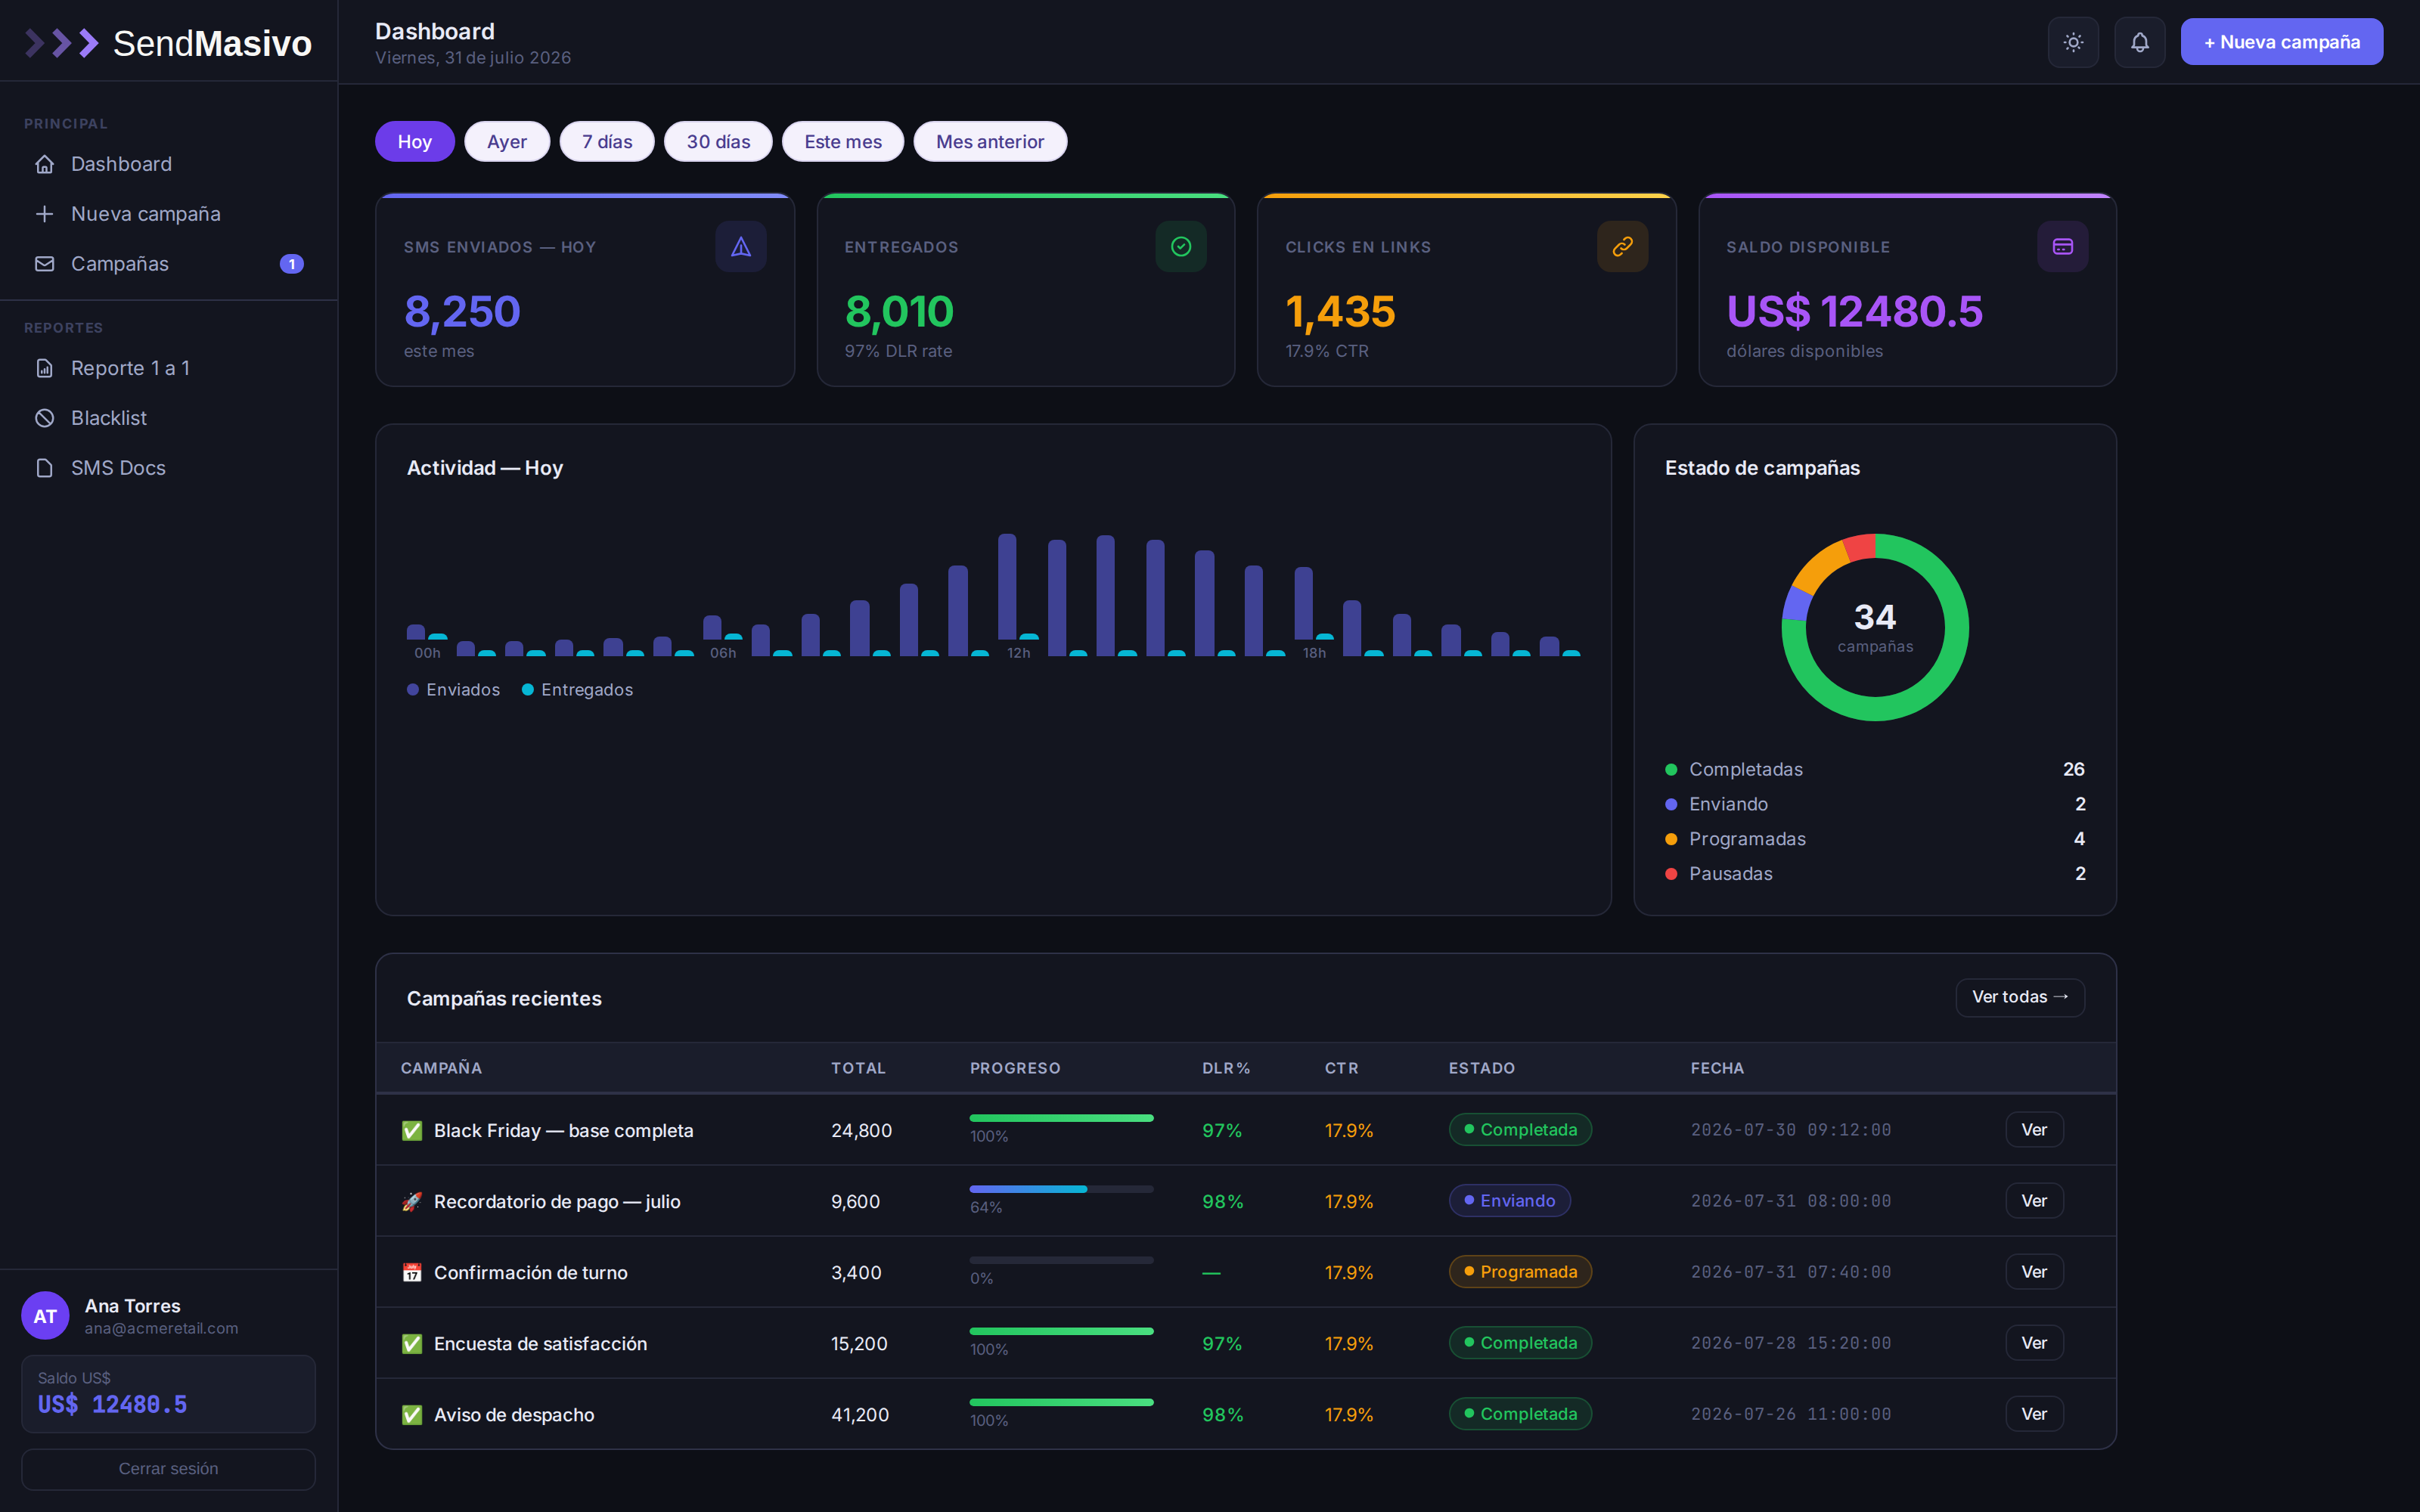2420x1512 pixels.
Task: Click the document icon beside SMS Docs
Action: click(x=45, y=468)
